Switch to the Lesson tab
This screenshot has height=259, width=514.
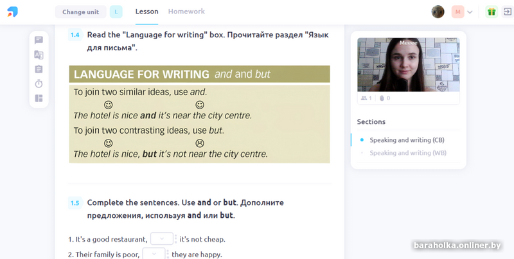[147, 12]
